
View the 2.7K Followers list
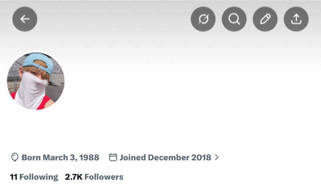pos(94,177)
